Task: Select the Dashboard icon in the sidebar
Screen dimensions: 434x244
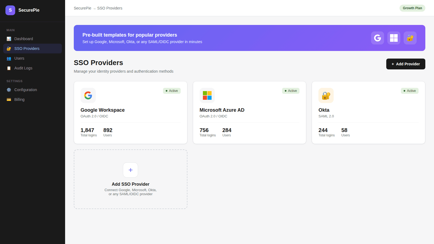Action: 9,39
